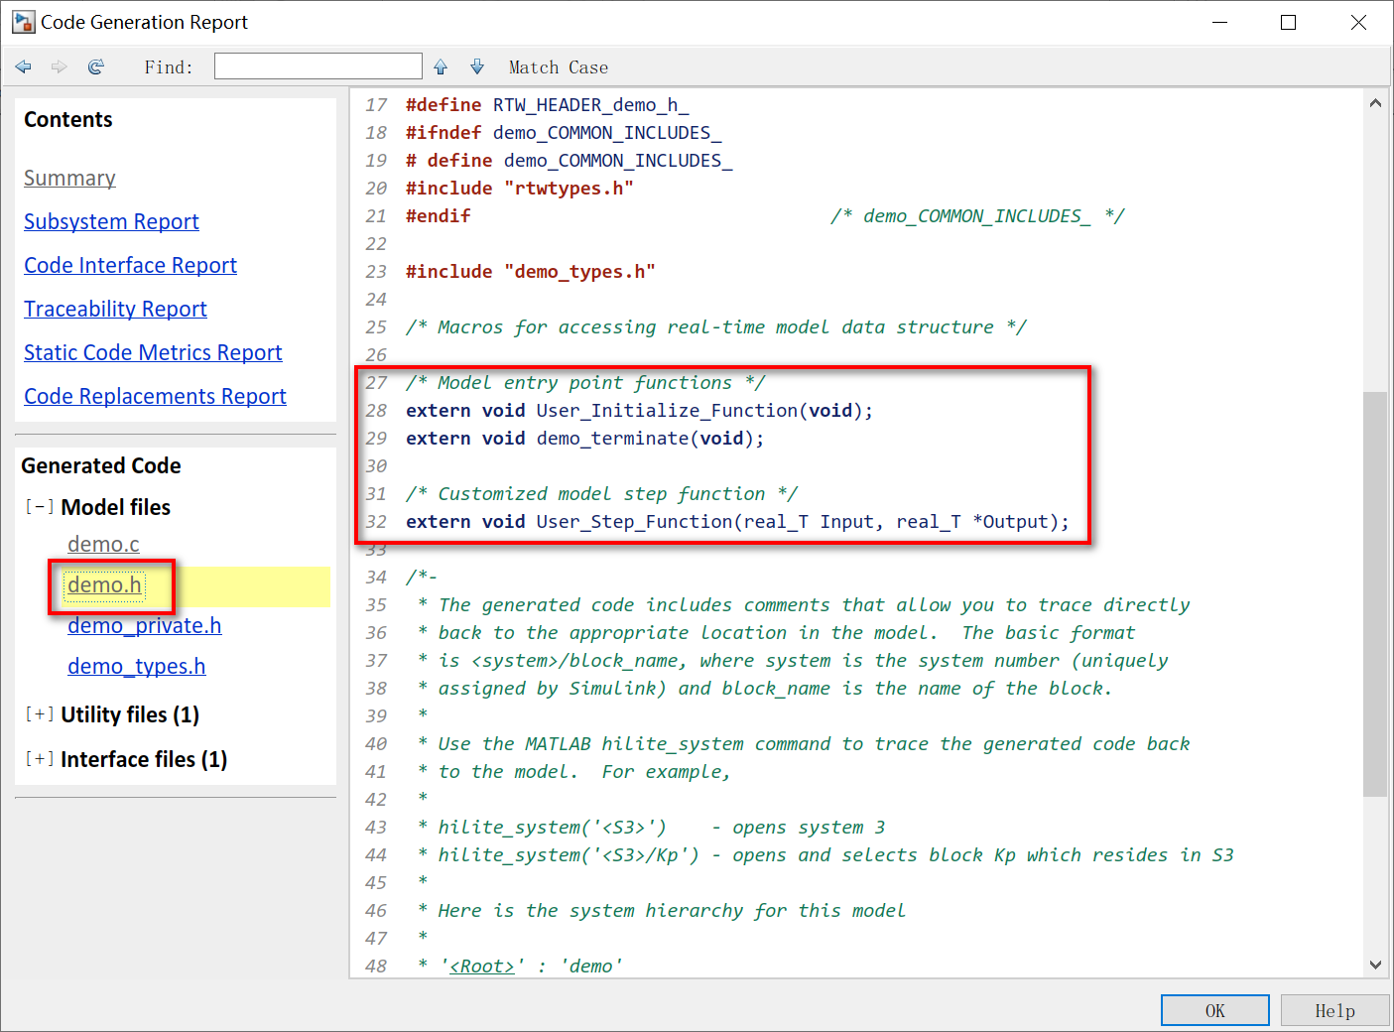Click the code view scroll down arrow
This screenshot has height=1032, width=1394.
pos(1375,964)
